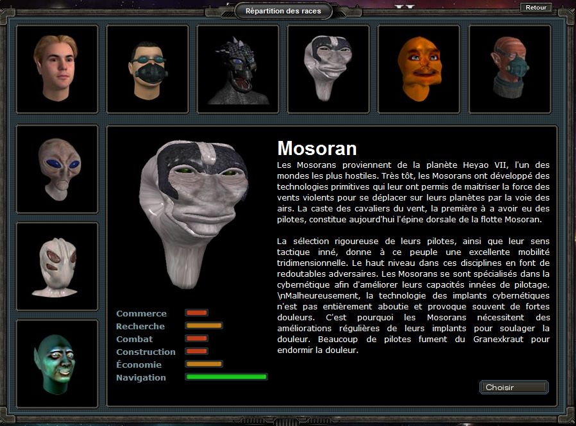Select the orange-faced alien portrait
The height and width of the screenshot is (426, 576).
(x=418, y=69)
